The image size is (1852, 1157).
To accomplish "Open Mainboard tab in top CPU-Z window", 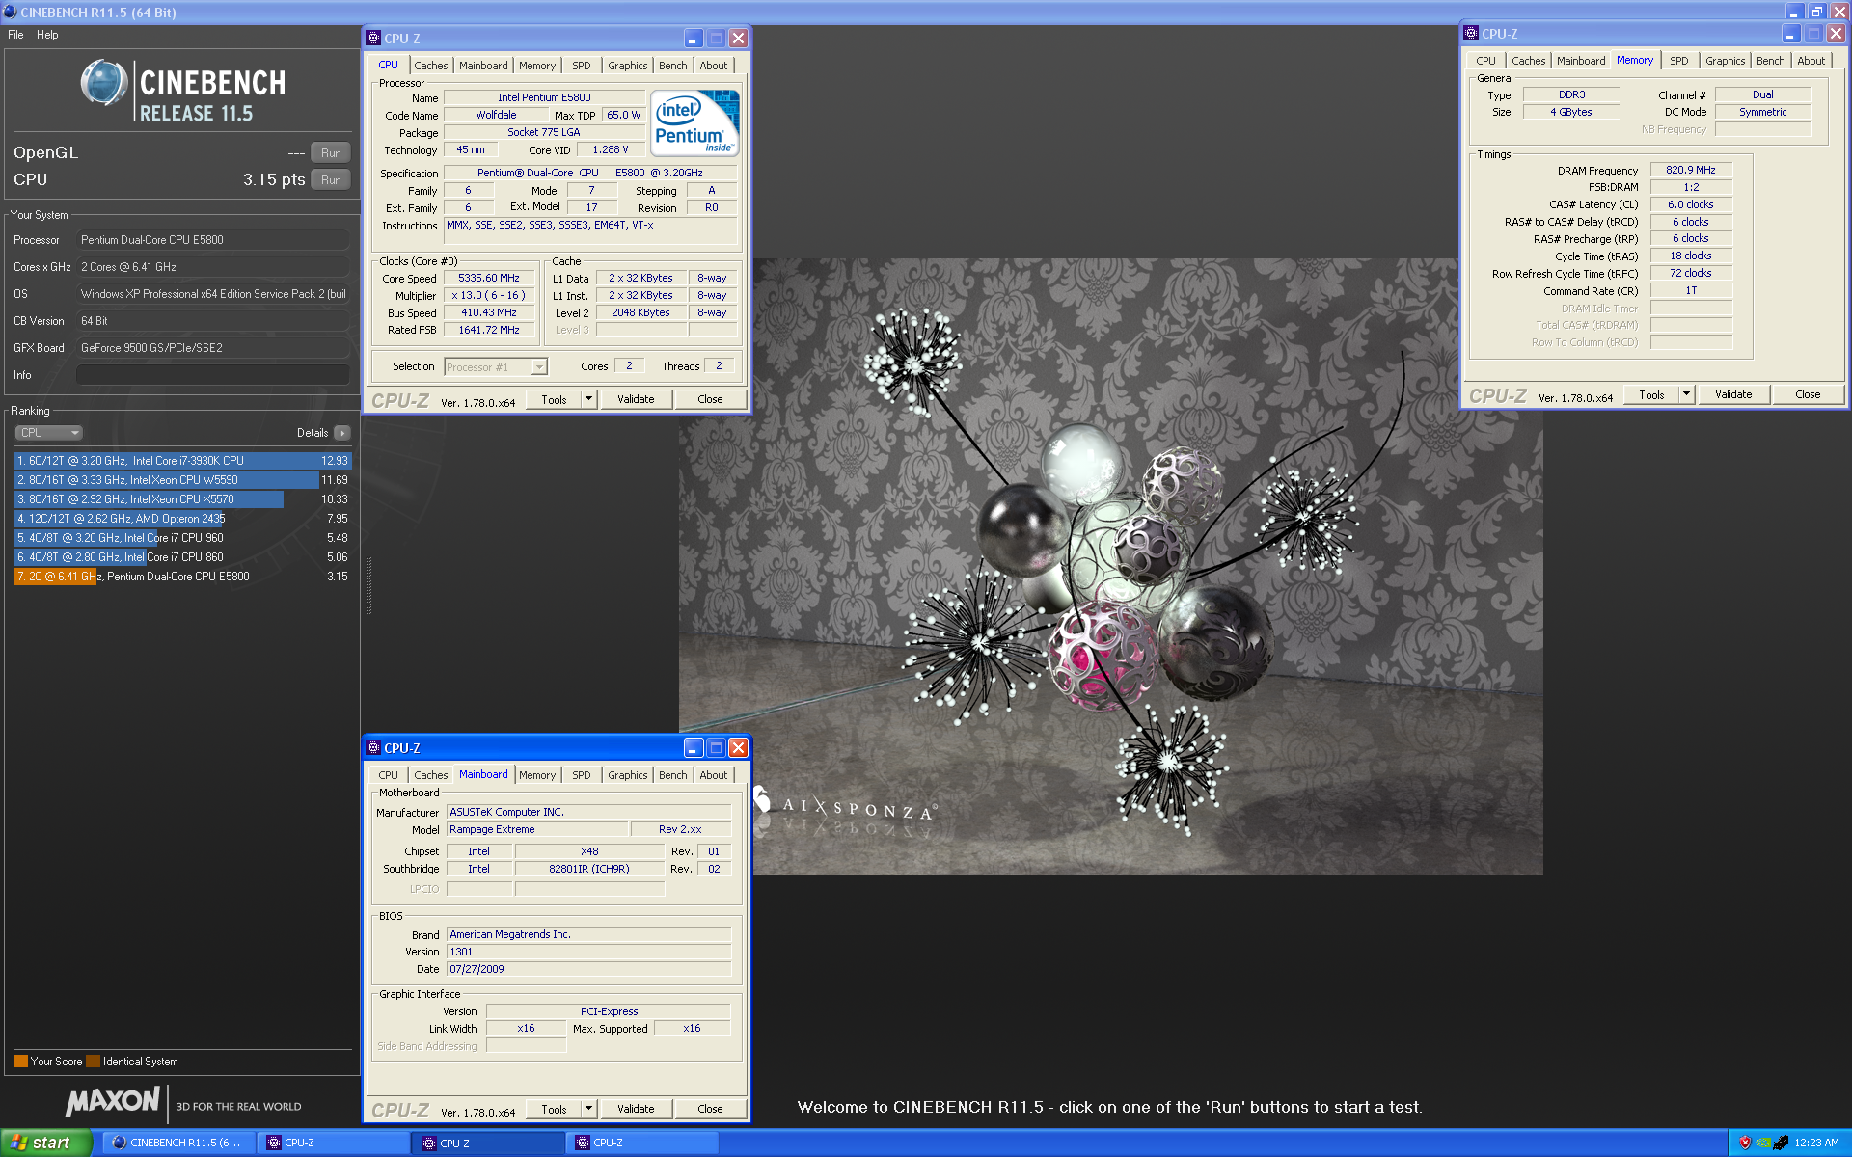I will coord(483,66).
